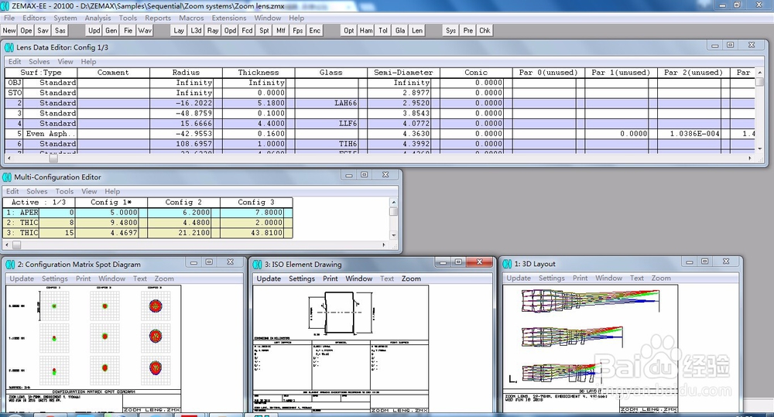Click Multi-Configuration Editor horizontal scroll right arrow

click(x=384, y=244)
